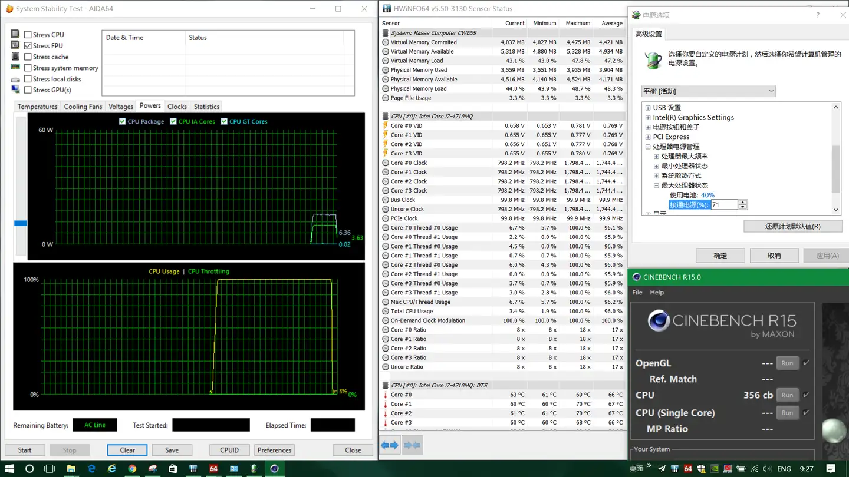The height and width of the screenshot is (477, 849).
Task: Enable Stress system memory checkbox
Action: [x=28, y=68]
